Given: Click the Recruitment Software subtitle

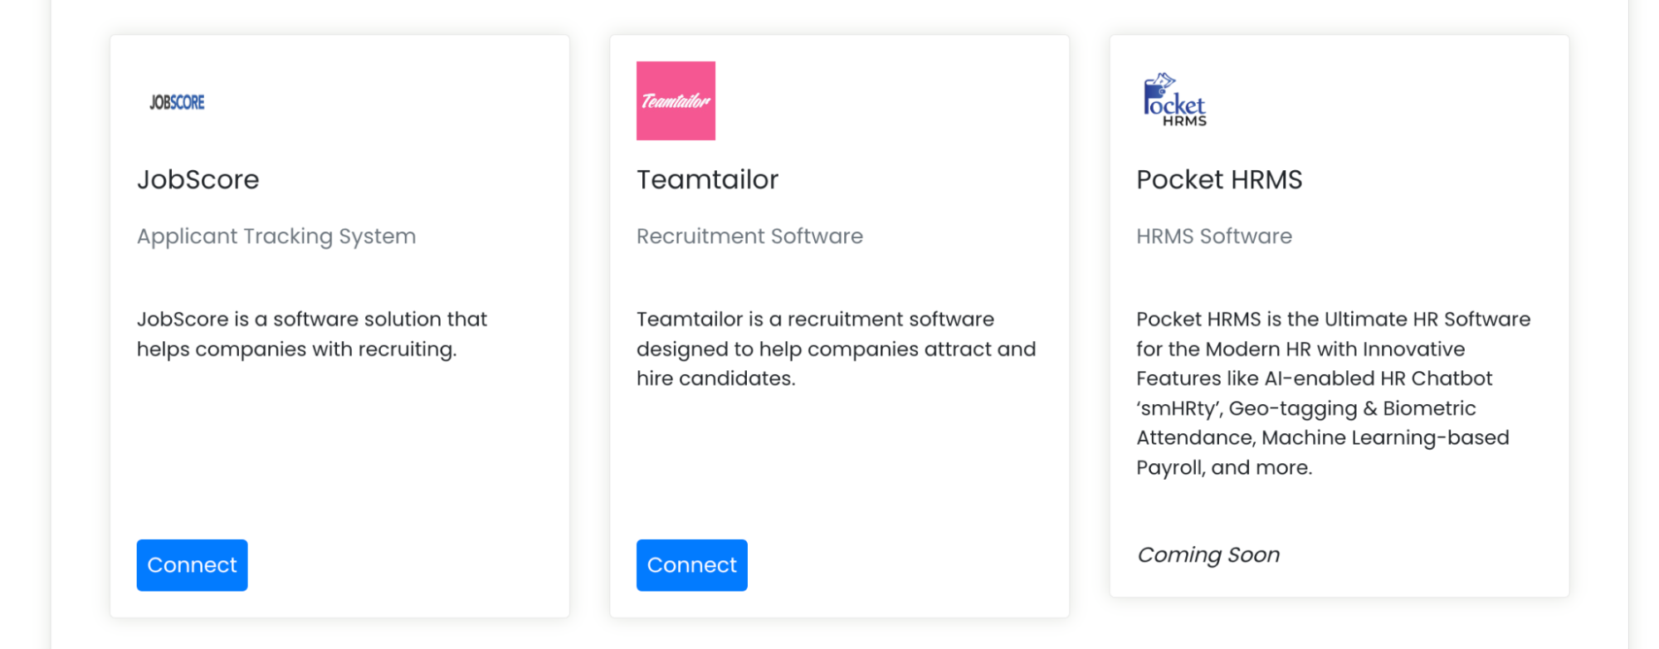Looking at the screenshot, I should coord(749,237).
